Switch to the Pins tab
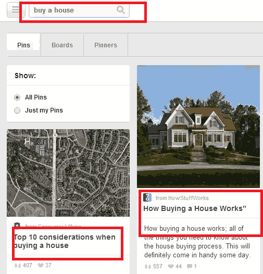This screenshot has width=263, height=274. pyautogui.click(x=24, y=45)
